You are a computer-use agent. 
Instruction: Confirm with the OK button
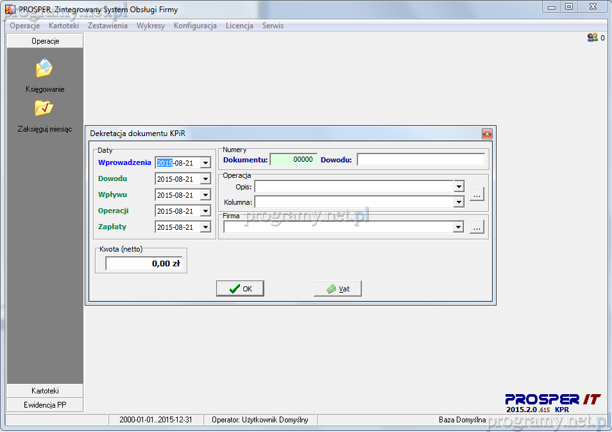pos(240,289)
